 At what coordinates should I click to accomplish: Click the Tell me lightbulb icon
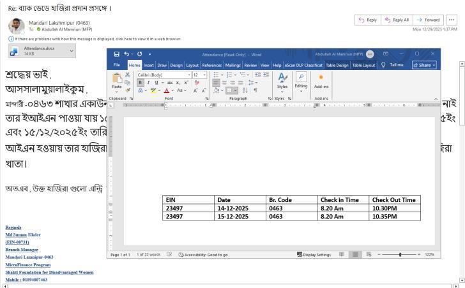click(383, 65)
